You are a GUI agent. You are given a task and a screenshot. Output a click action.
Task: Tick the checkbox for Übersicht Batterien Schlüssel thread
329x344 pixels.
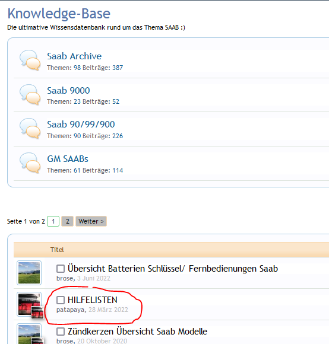(x=61, y=269)
